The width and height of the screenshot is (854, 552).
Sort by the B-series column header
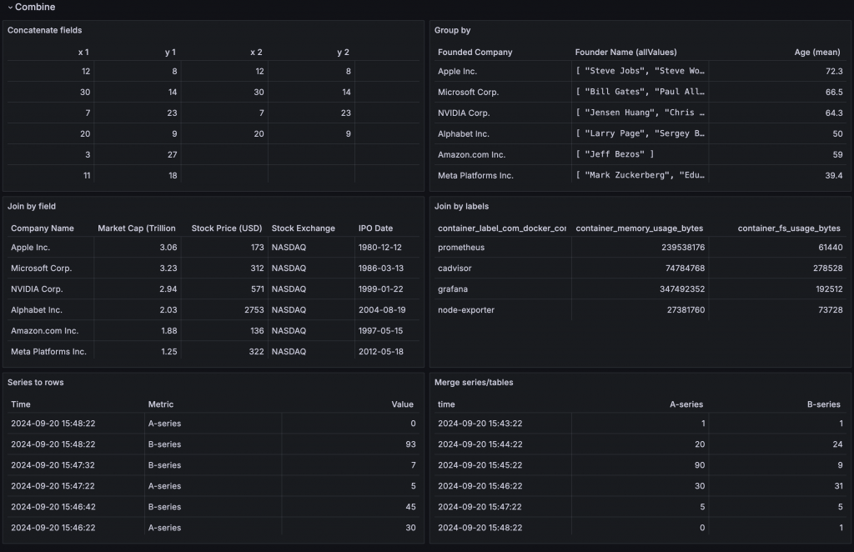pyautogui.click(x=823, y=404)
